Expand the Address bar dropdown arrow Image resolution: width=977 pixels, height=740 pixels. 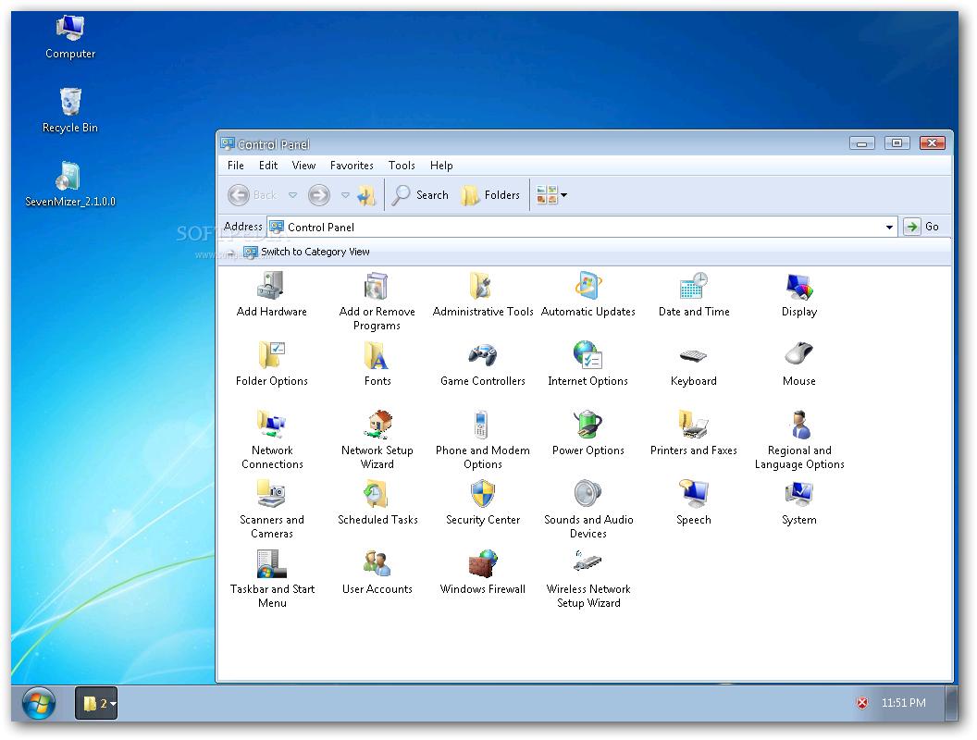[889, 228]
